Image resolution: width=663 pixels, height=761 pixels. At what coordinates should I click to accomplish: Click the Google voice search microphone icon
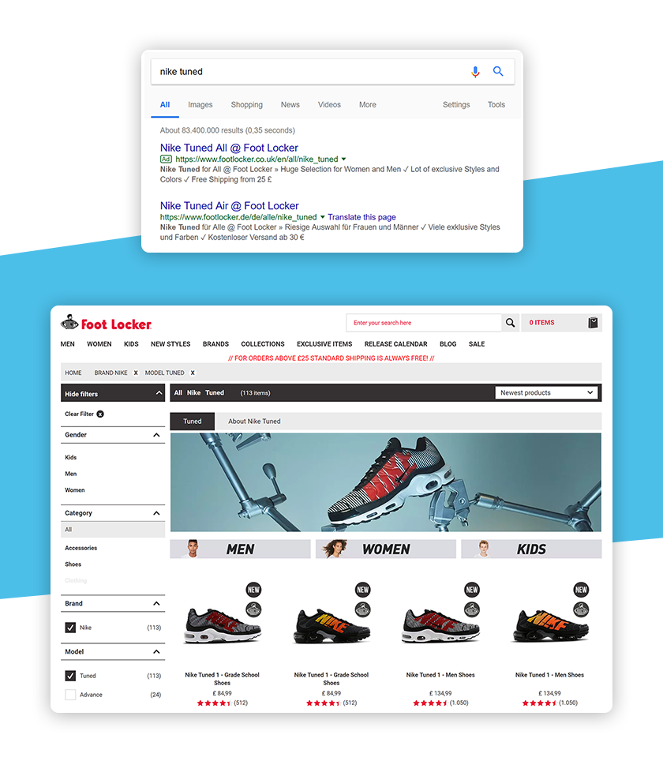(475, 72)
